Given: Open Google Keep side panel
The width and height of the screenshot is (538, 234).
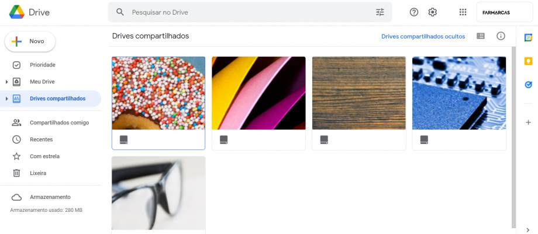Looking at the screenshot, I should tap(528, 61).
